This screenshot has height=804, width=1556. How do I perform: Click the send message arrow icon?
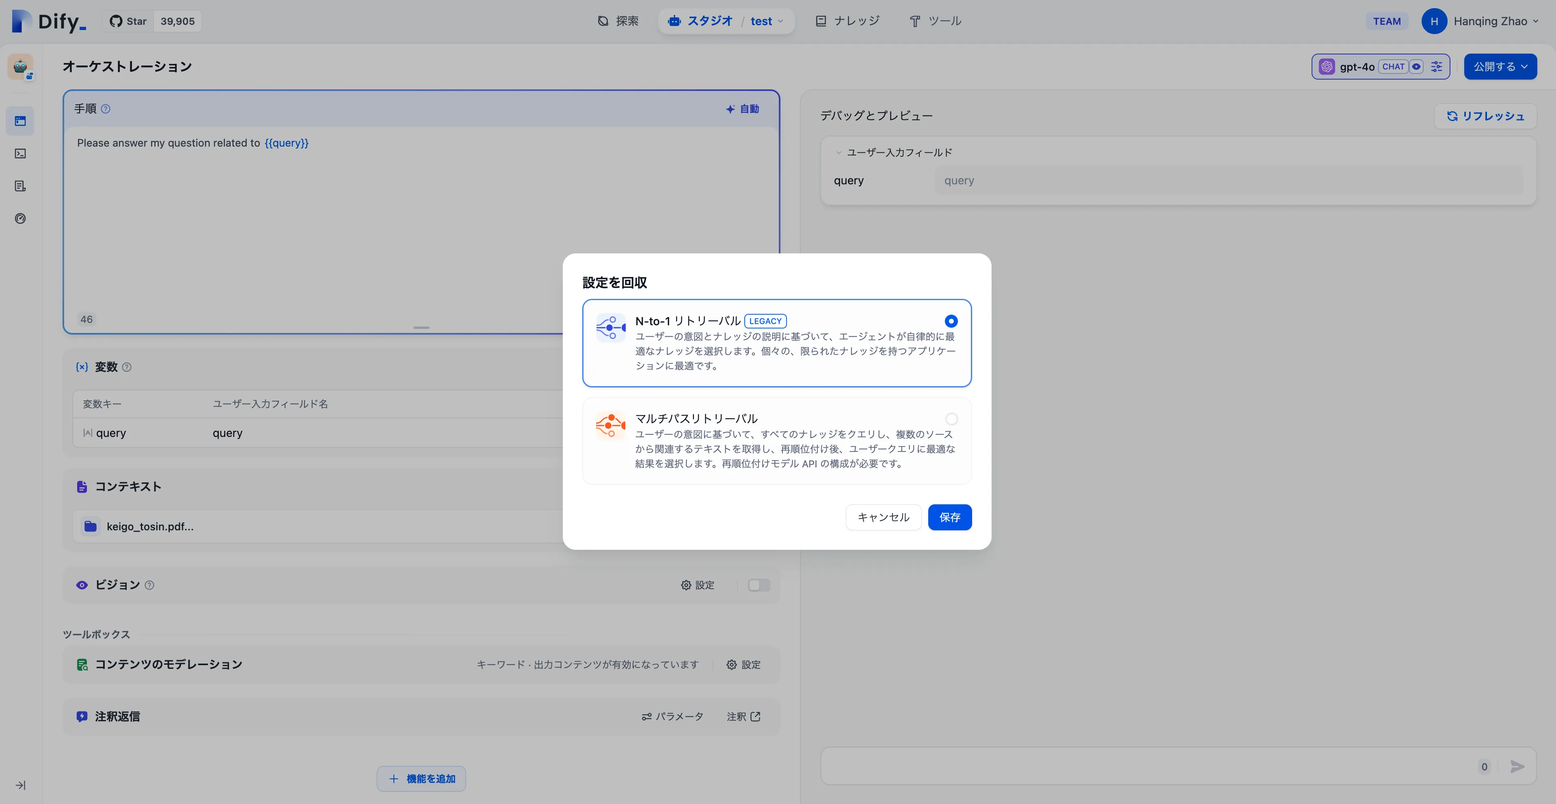tap(1517, 767)
